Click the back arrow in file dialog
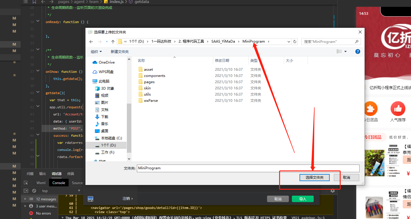This screenshot has height=219, width=411. 91,42
